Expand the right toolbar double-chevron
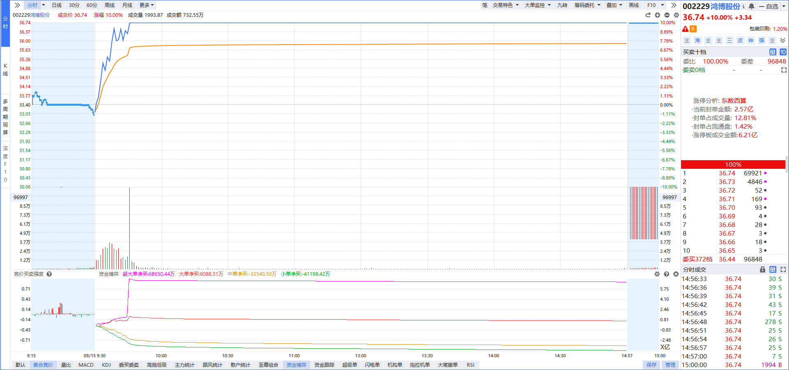The image size is (789, 370). point(674,5)
